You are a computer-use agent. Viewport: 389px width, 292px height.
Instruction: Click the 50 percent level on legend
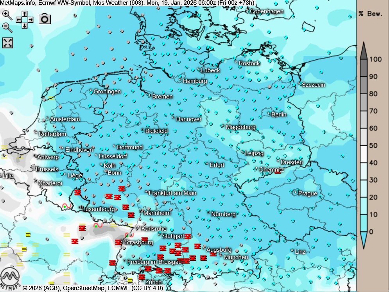coord(373,145)
